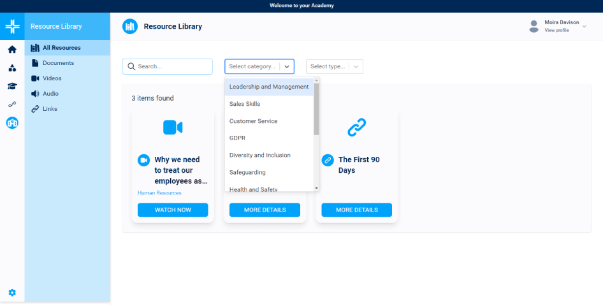Click the large link icon on card
This screenshot has width=603, height=306.
356,127
